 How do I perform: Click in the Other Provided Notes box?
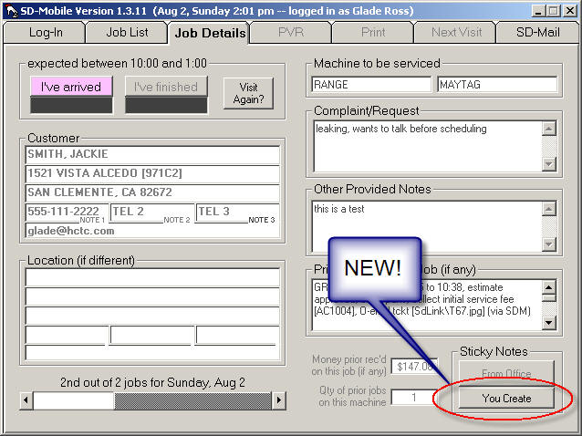(426, 225)
